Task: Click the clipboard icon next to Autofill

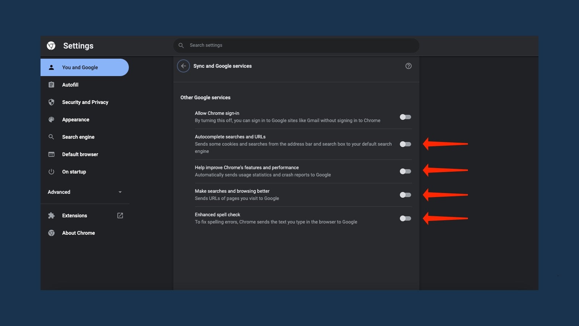Action: pyautogui.click(x=51, y=85)
